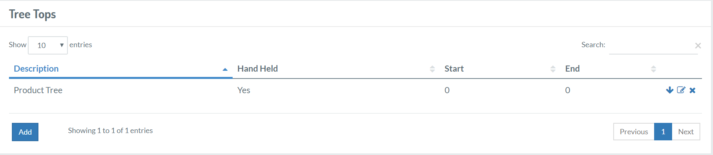The image size is (713, 155).
Task: Toggle the sort arrow on Hand Held column
Action: 432,69
